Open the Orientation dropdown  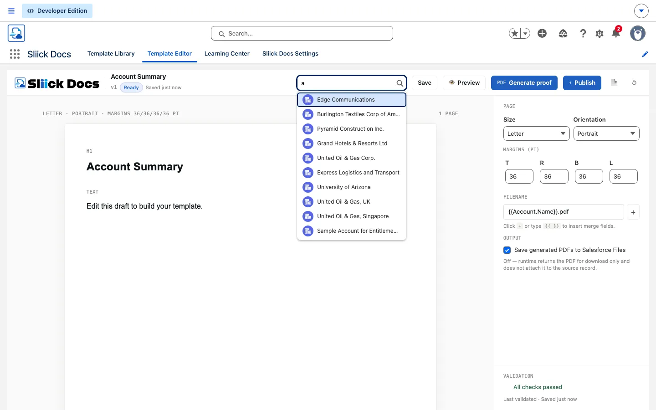pos(606,133)
